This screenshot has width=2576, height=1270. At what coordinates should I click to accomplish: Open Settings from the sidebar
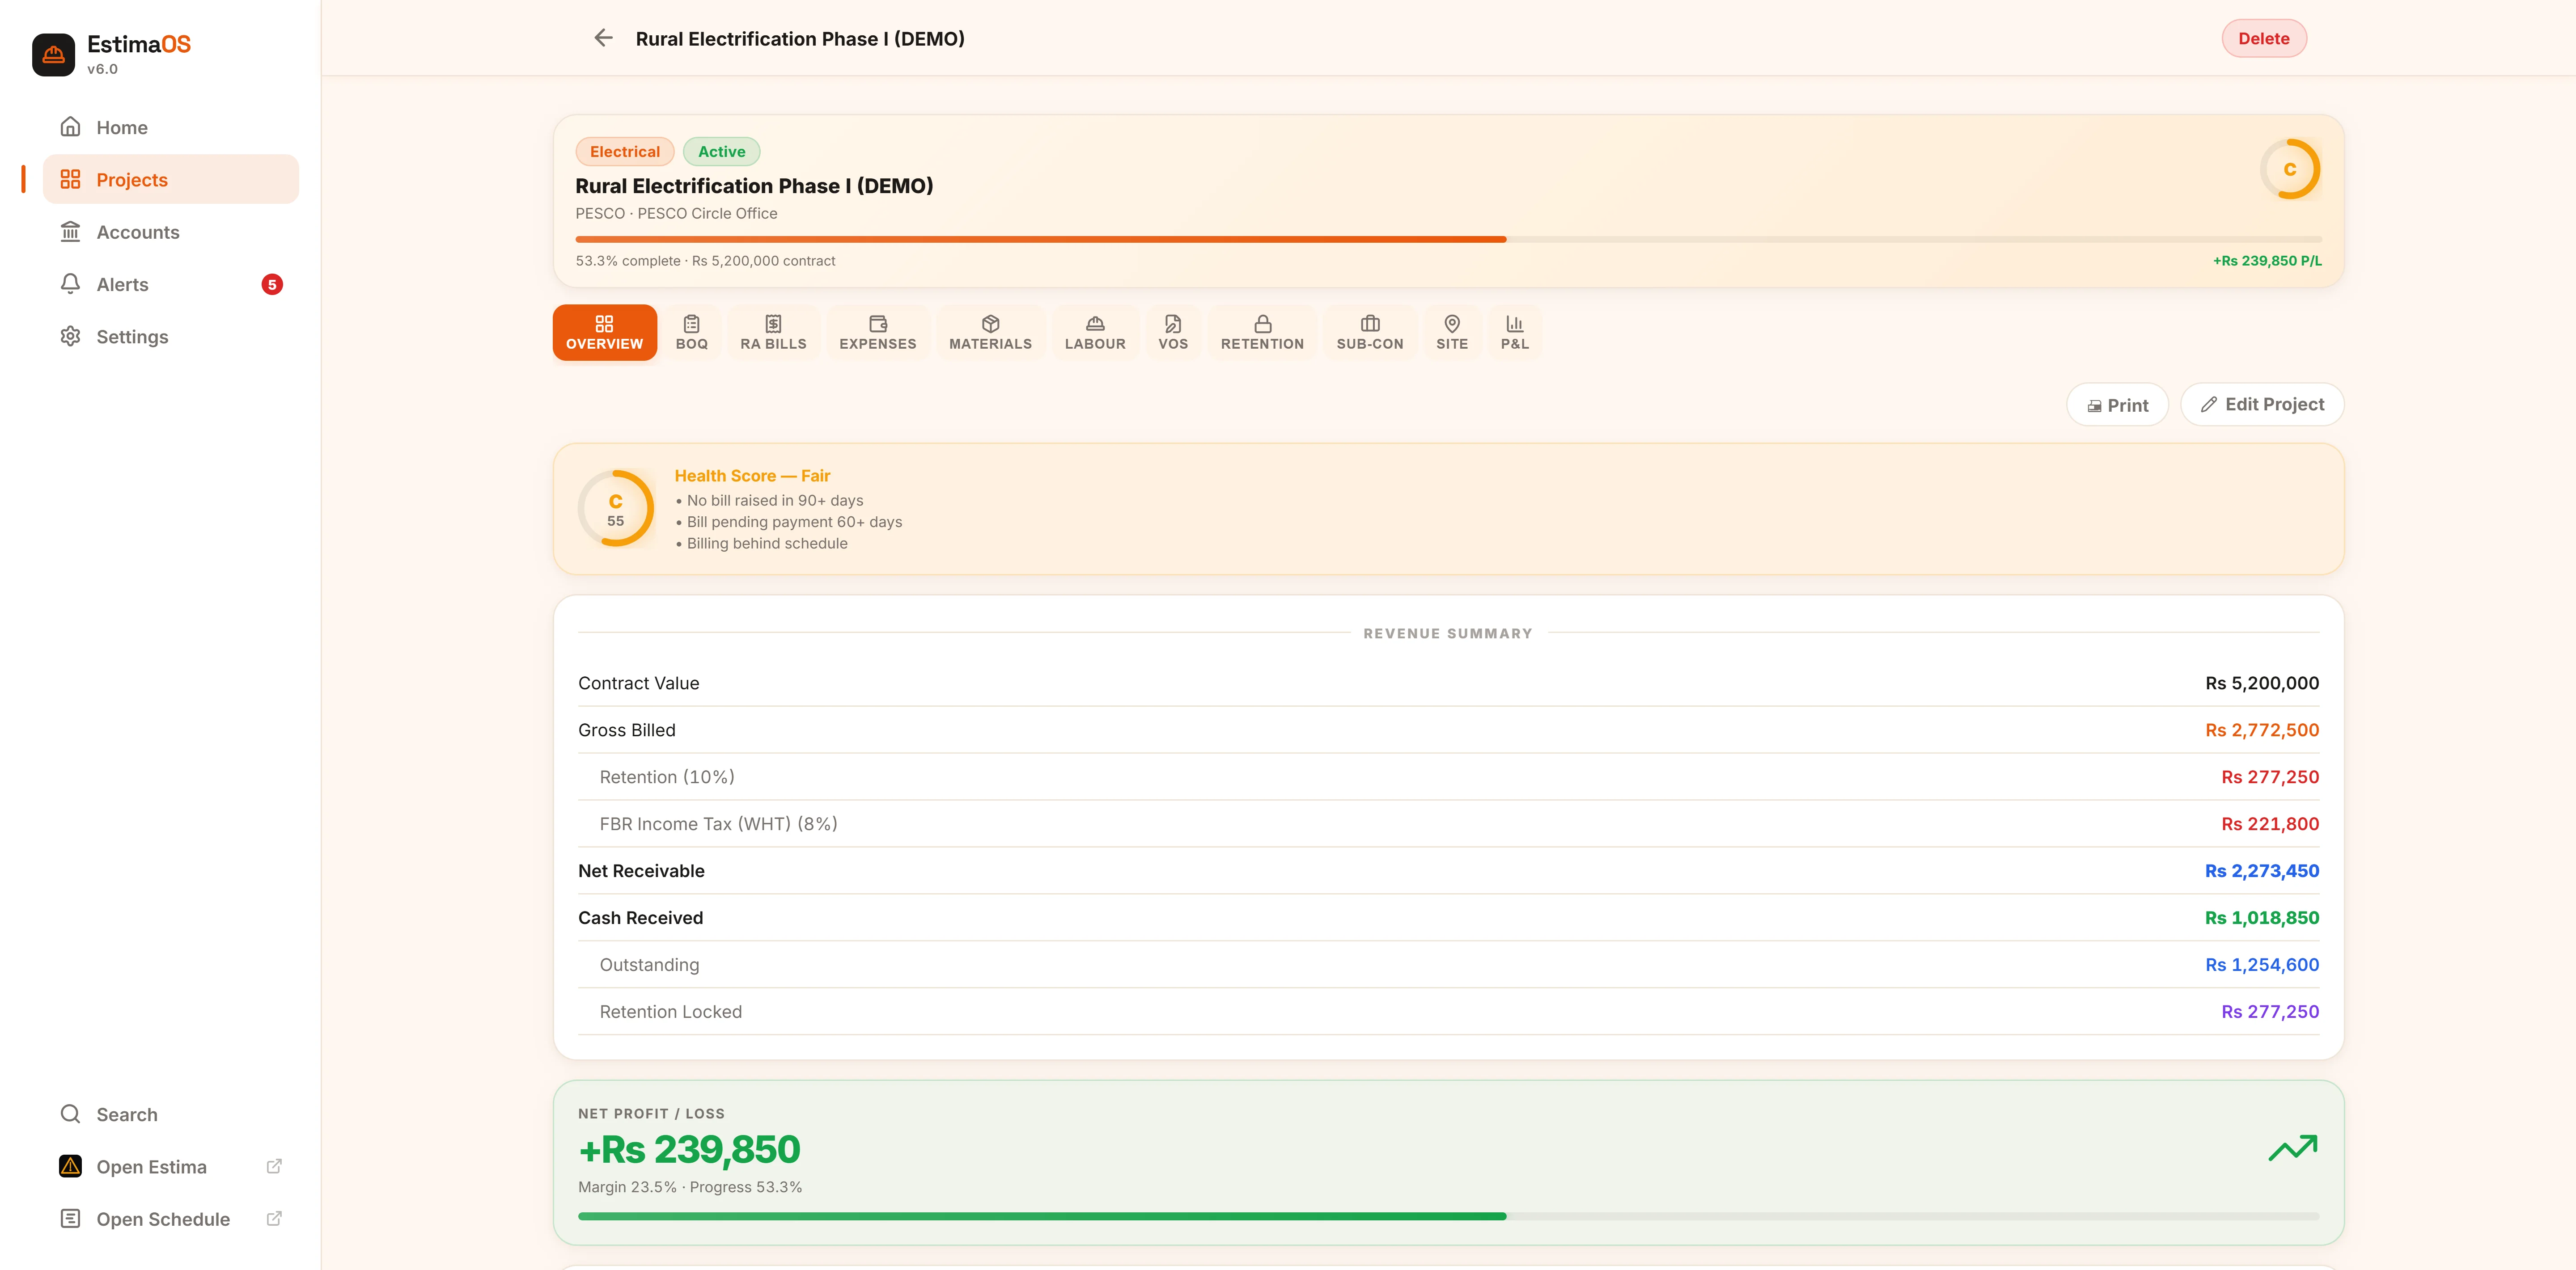pos(171,337)
